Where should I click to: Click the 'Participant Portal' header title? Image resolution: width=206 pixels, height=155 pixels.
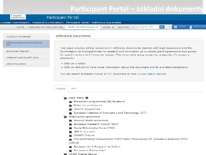(63, 17)
